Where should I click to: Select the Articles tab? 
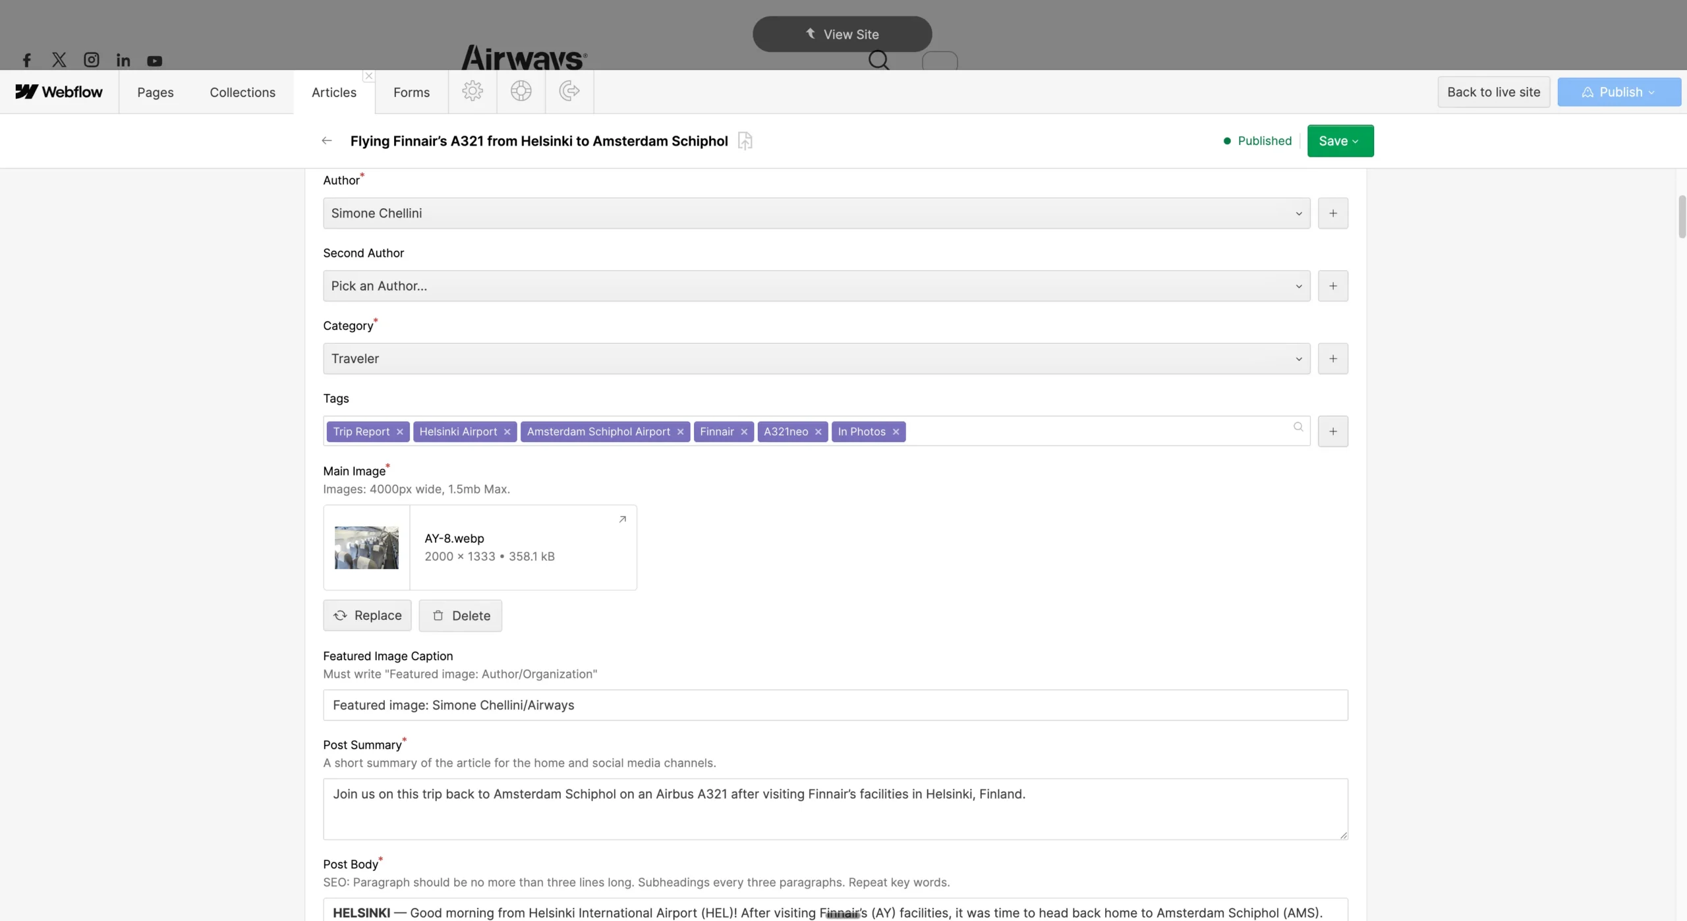pyautogui.click(x=333, y=92)
